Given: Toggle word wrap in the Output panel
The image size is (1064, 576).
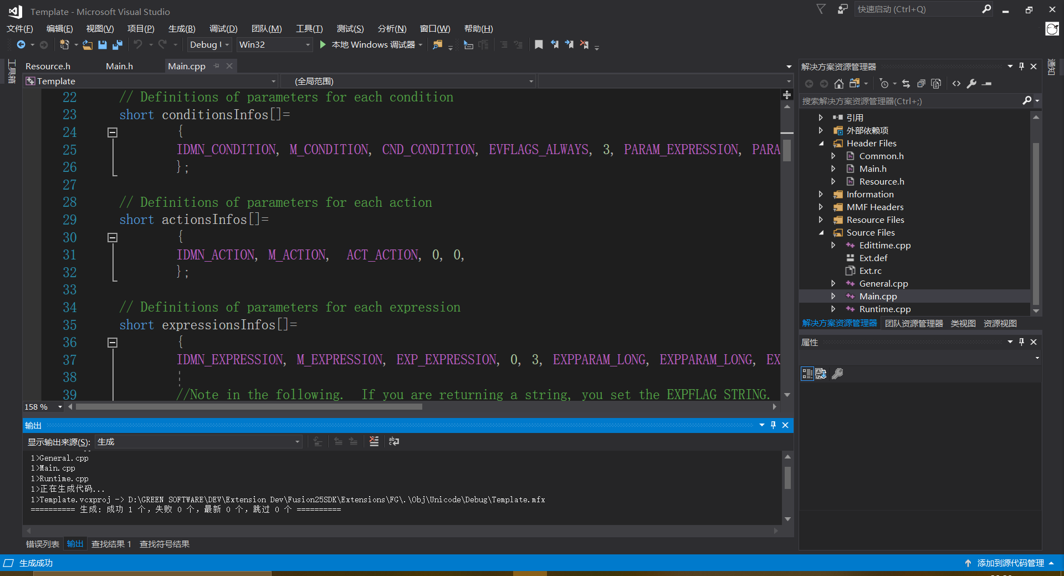Looking at the screenshot, I should coord(394,442).
